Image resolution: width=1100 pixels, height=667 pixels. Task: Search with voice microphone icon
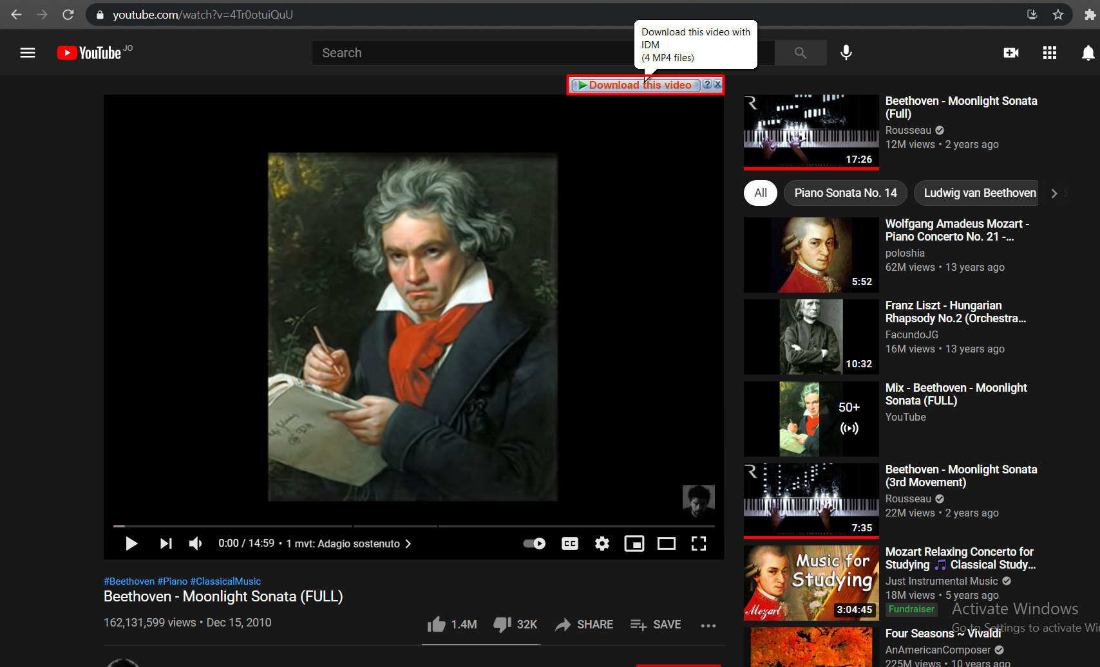[x=846, y=53]
